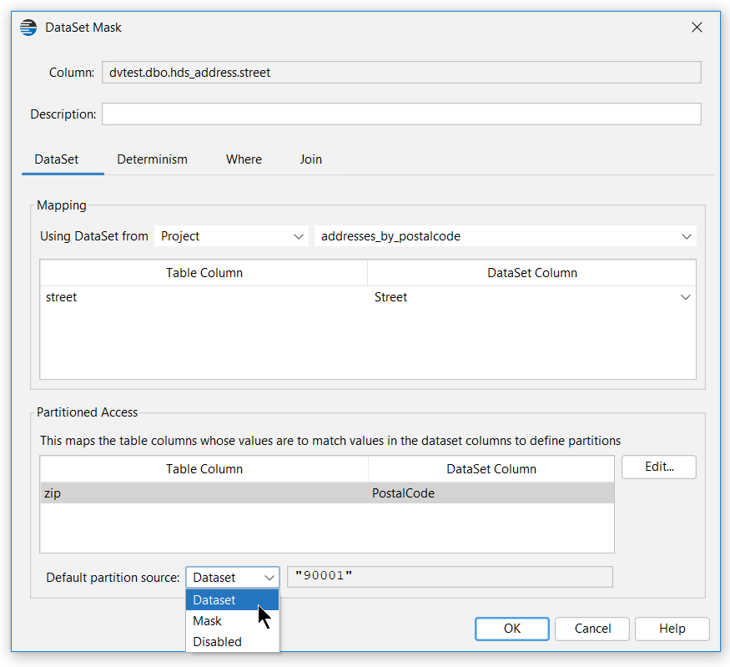Focus the Description input field

[401, 114]
